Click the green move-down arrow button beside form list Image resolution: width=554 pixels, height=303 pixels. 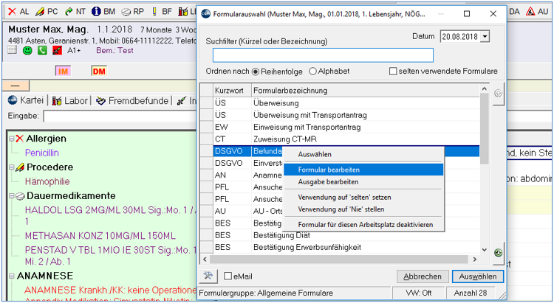pyautogui.click(x=498, y=253)
